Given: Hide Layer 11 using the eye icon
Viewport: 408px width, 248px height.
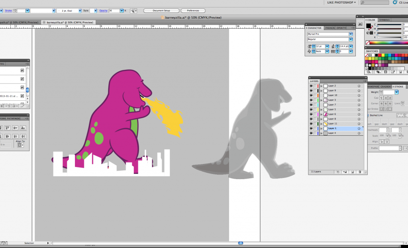Looking at the screenshot, I should click(x=311, y=124).
